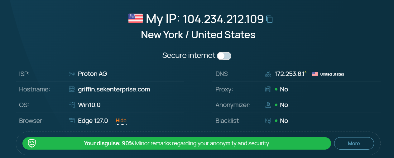Viewport: 394px width, 158px height.
Task: Click Hide link next to browser
Action: click(x=121, y=121)
